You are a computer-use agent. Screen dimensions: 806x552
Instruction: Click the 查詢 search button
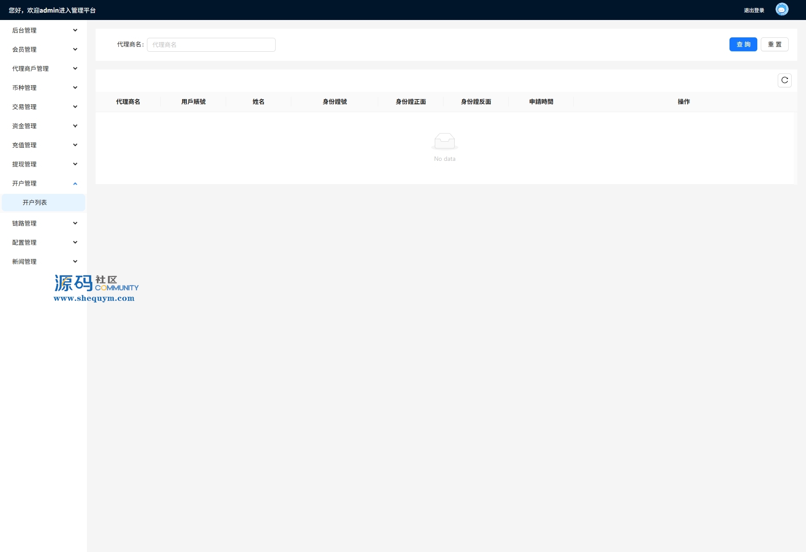pyautogui.click(x=743, y=44)
